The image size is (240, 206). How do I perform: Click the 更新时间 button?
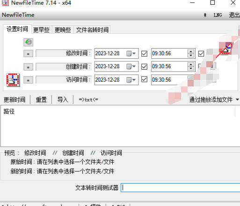pyautogui.click(x=15, y=99)
